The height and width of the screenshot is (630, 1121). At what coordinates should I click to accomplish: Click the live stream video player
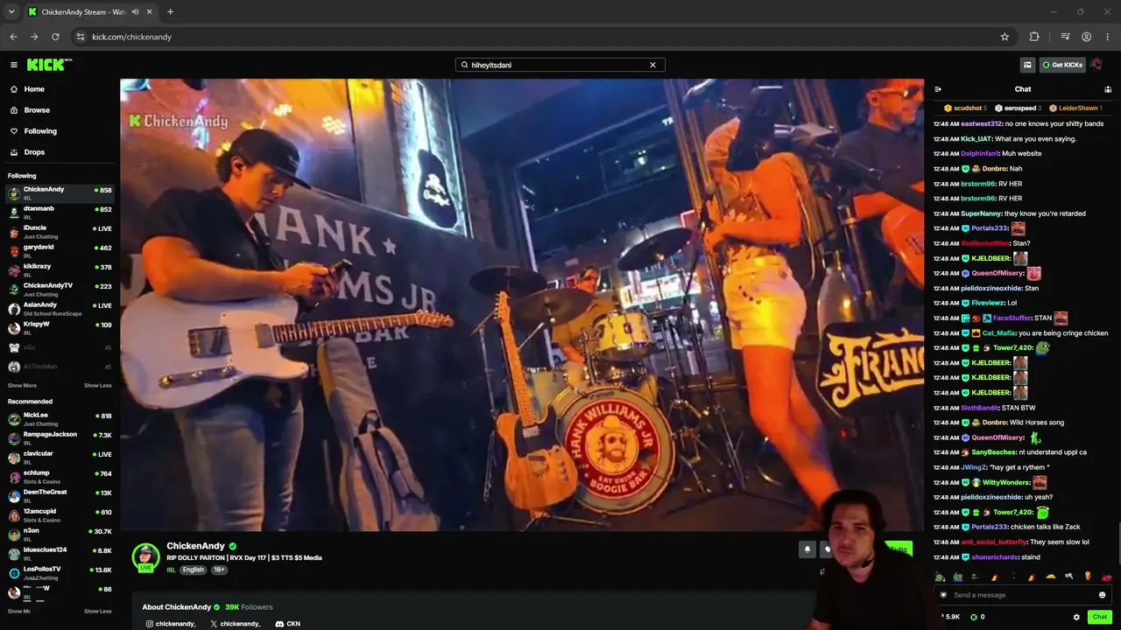(522, 304)
